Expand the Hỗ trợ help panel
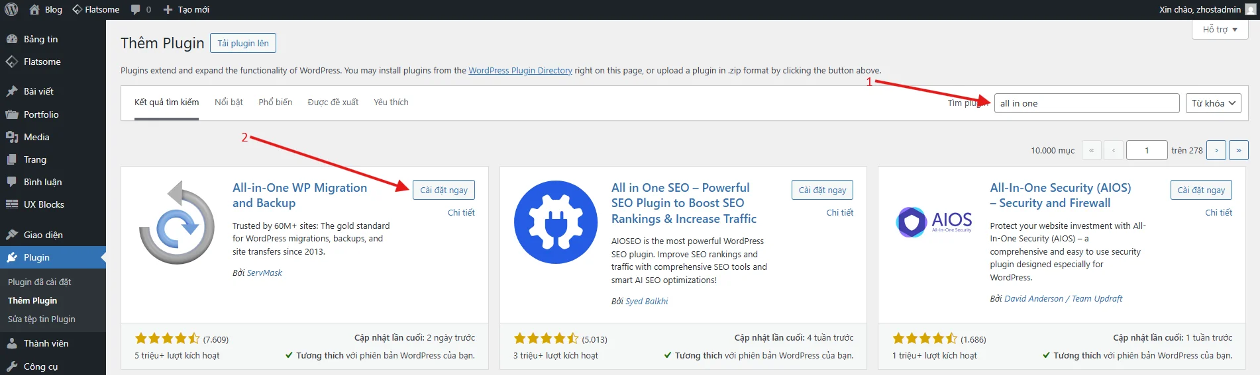Screen dimensions: 1260x375 tap(1220, 29)
